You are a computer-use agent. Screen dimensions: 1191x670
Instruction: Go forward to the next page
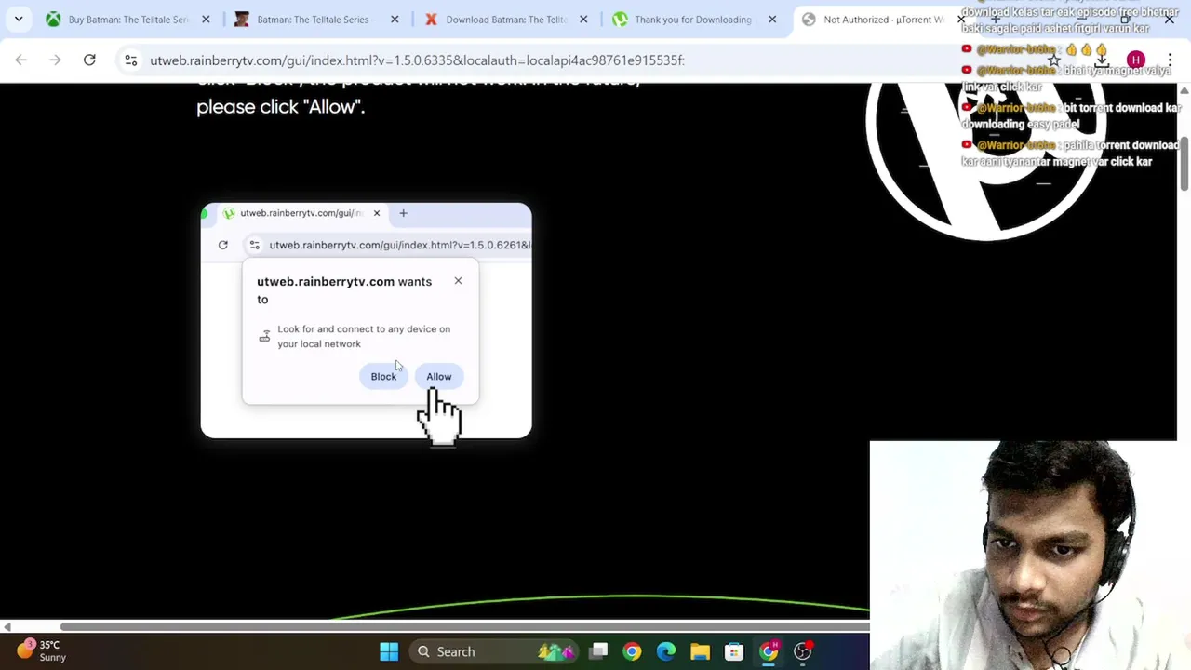(x=55, y=60)
